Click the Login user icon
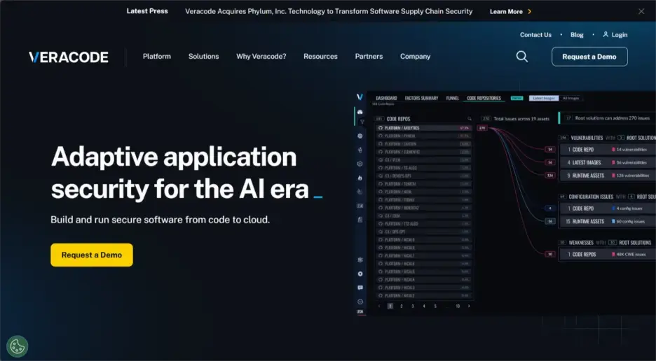The height and width of the screenshot is (361, 656). (x=605, y=34)
